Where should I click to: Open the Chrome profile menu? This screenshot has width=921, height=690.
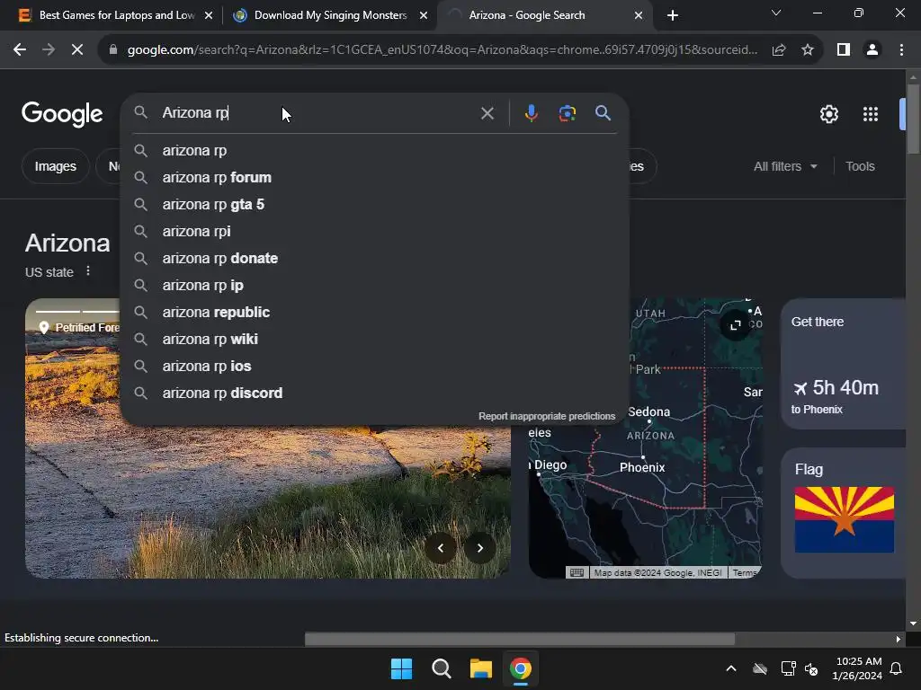[872, 50]
